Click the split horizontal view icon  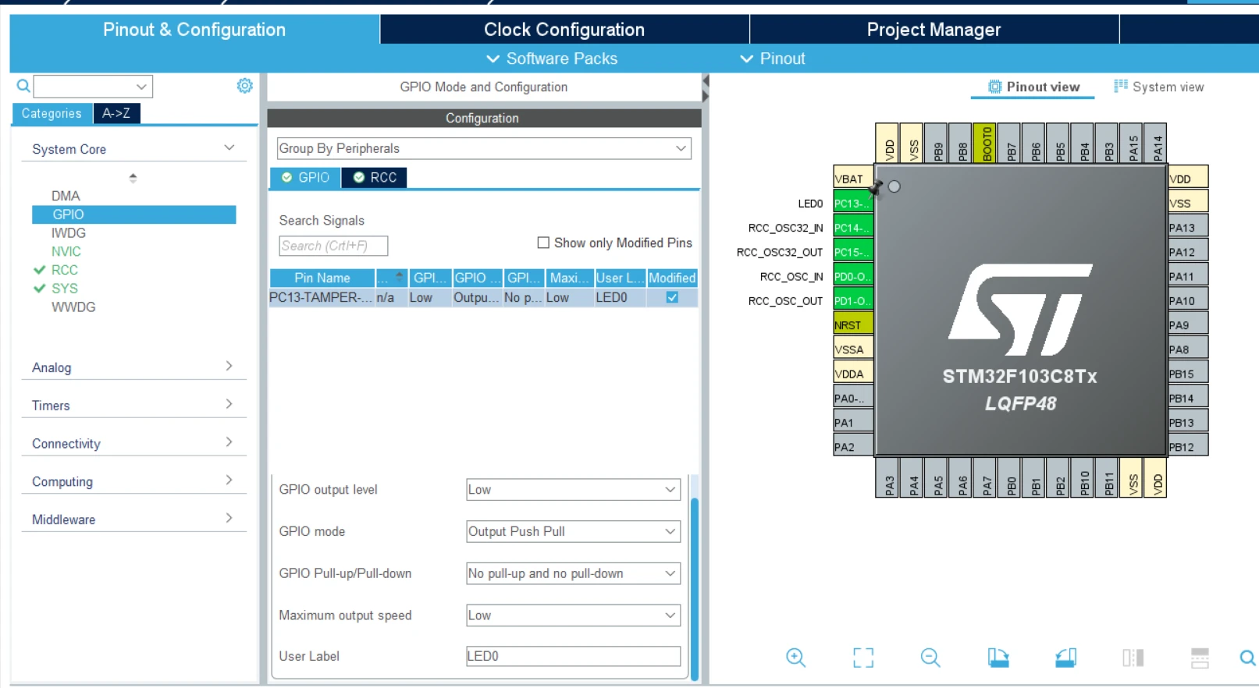pos(1200,658)
